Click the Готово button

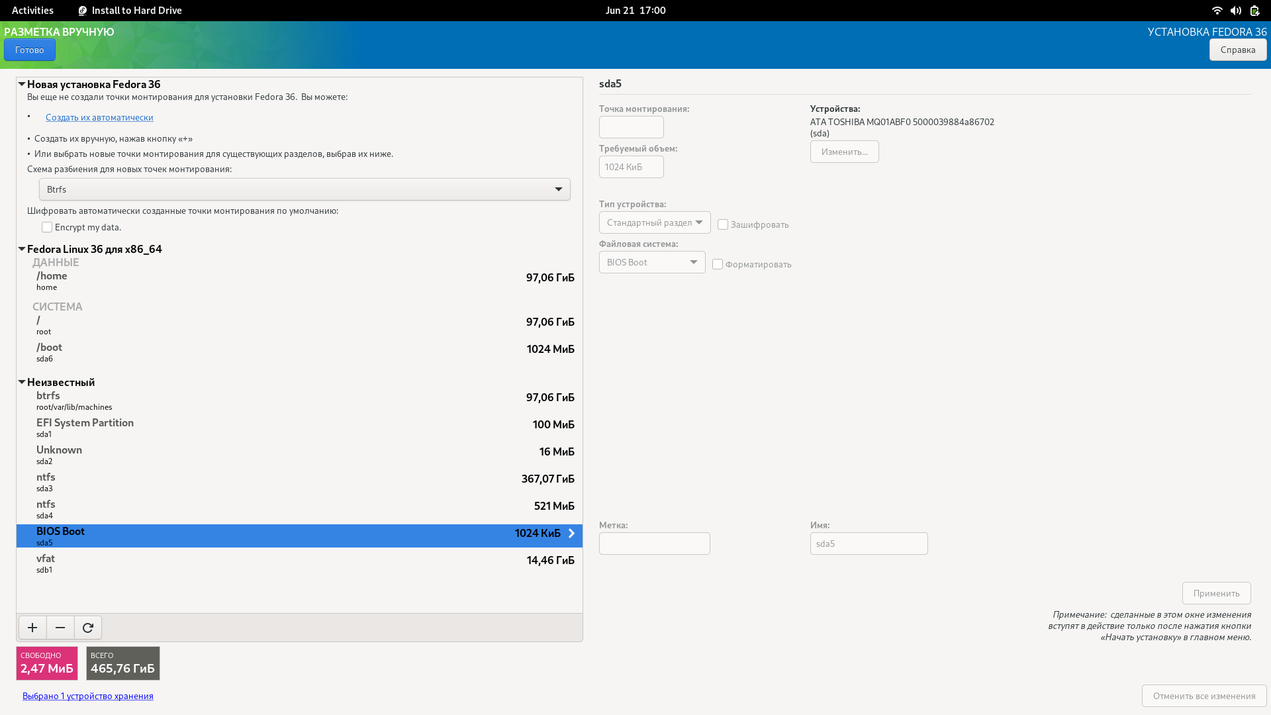[x=30, y=50]
